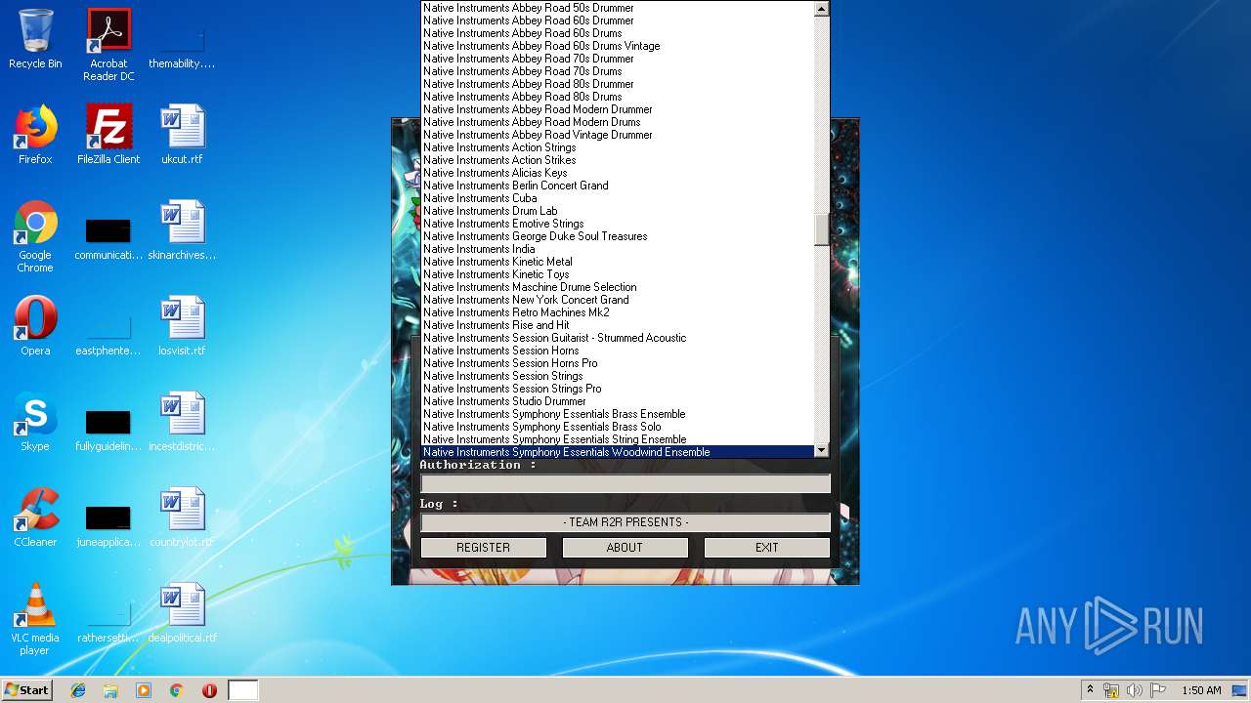Click the Start button
1251x703 pixels.
(27, 690)
